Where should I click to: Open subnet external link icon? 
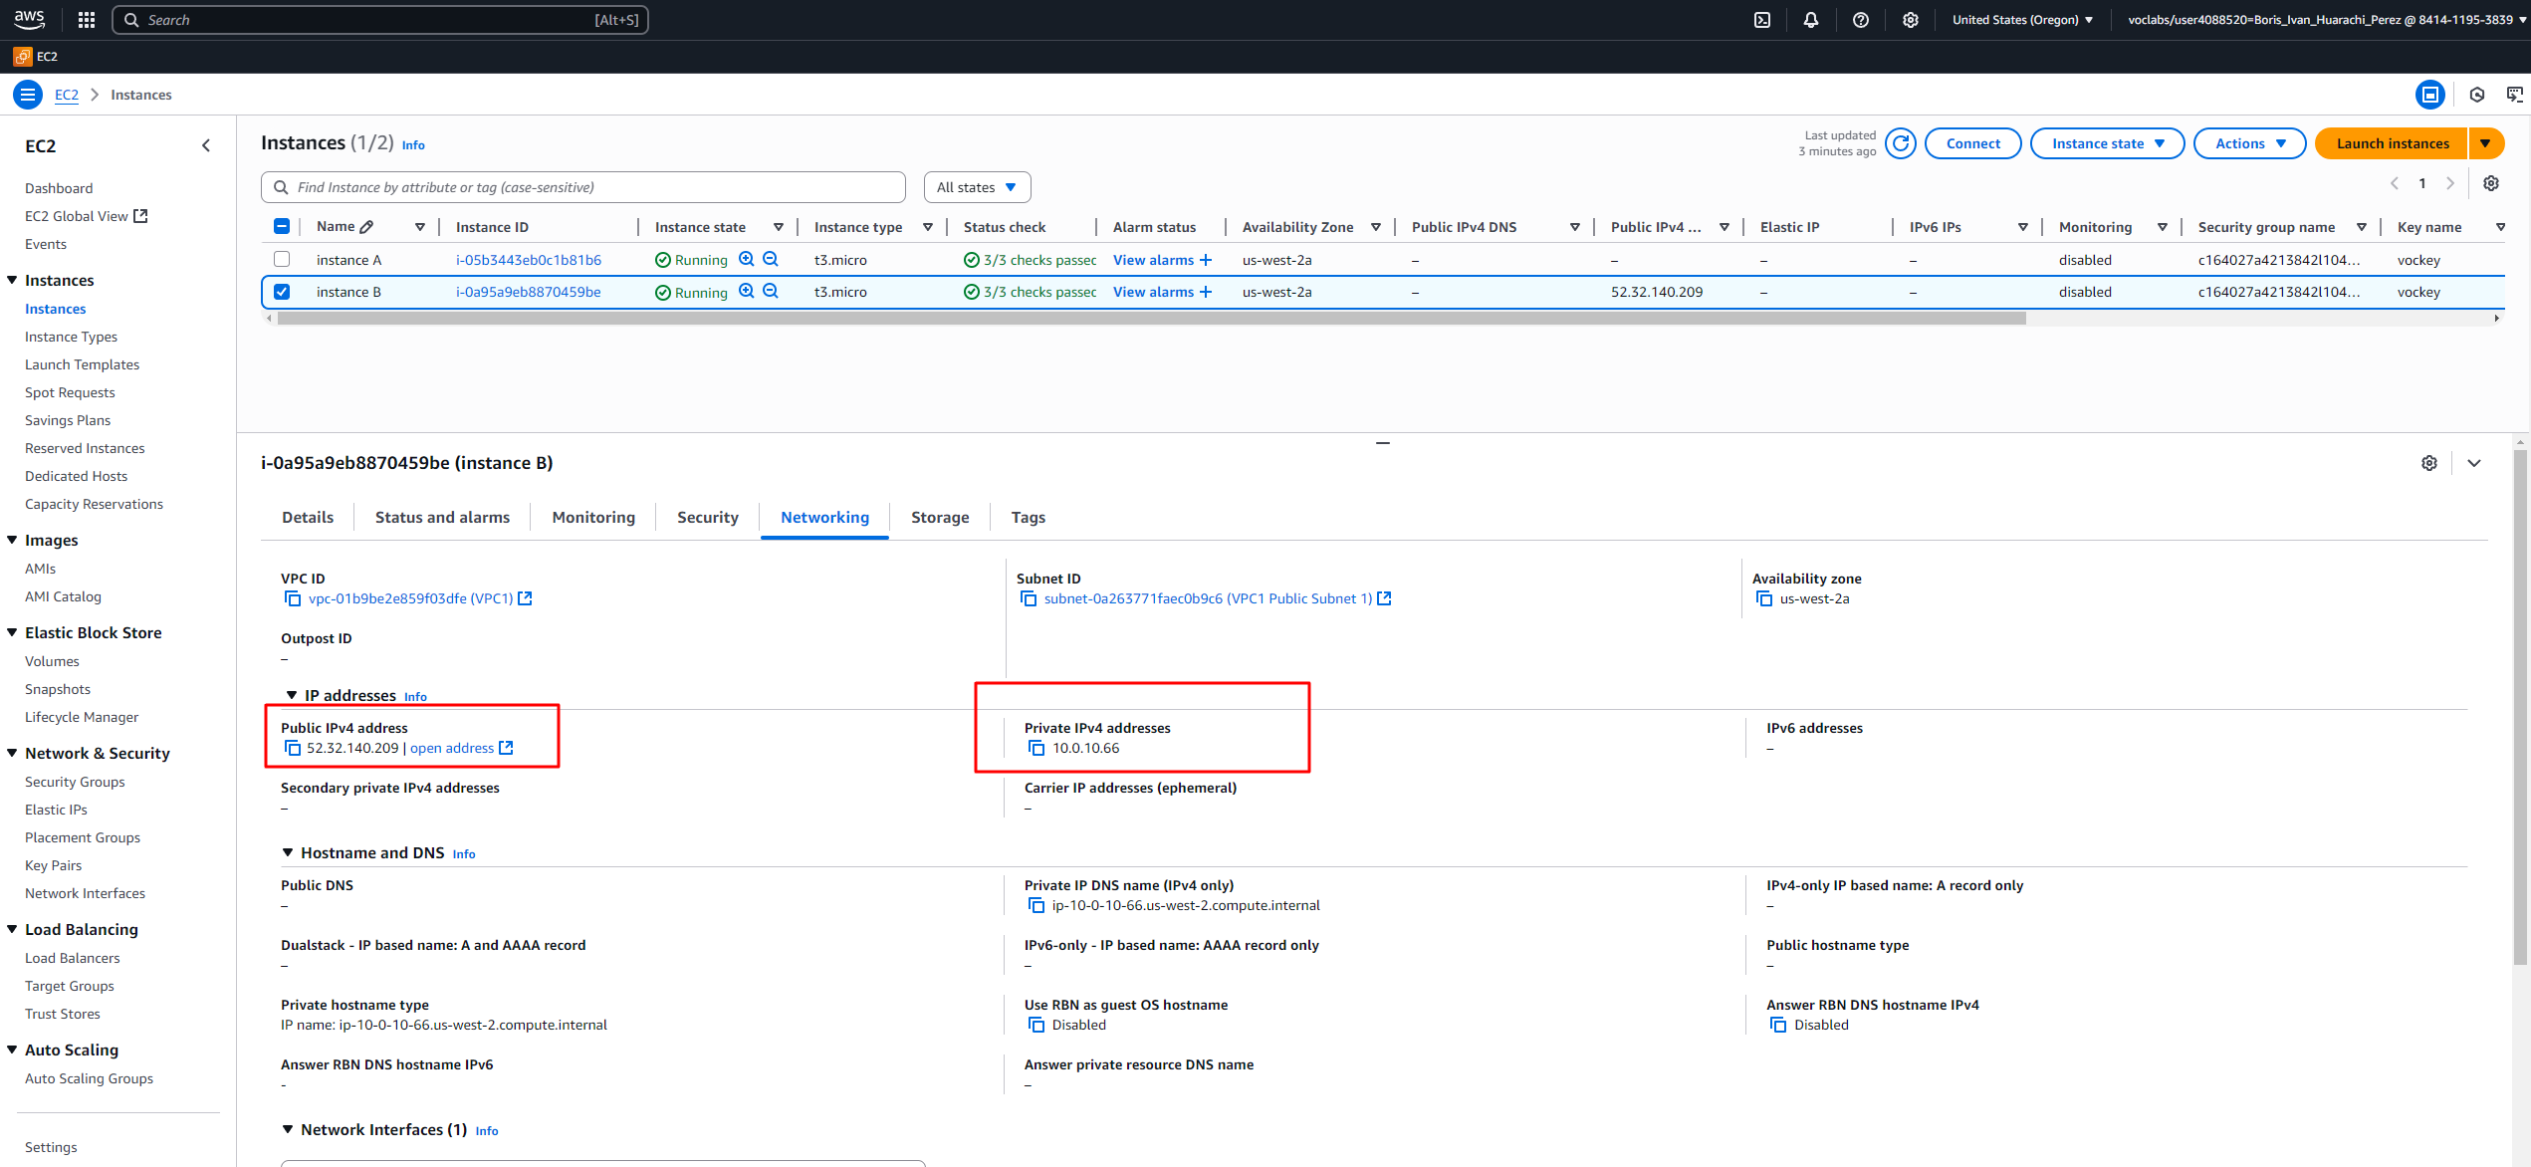point(1384,598)
